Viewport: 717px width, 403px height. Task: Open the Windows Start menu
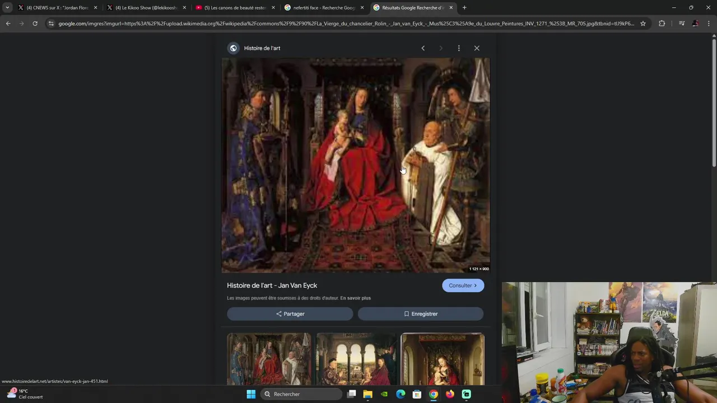point(251,394)
